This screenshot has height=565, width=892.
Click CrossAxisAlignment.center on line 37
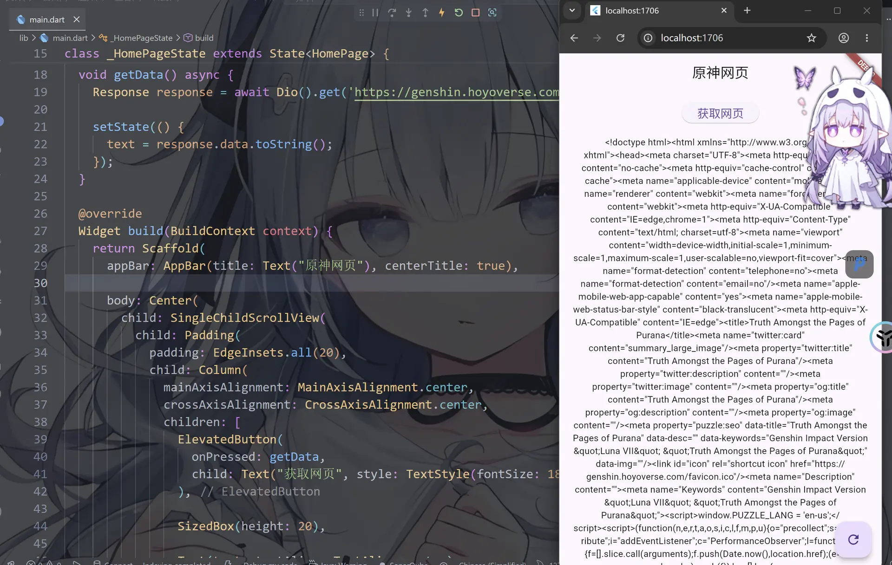pyautogui.click(x=393, y=405)
